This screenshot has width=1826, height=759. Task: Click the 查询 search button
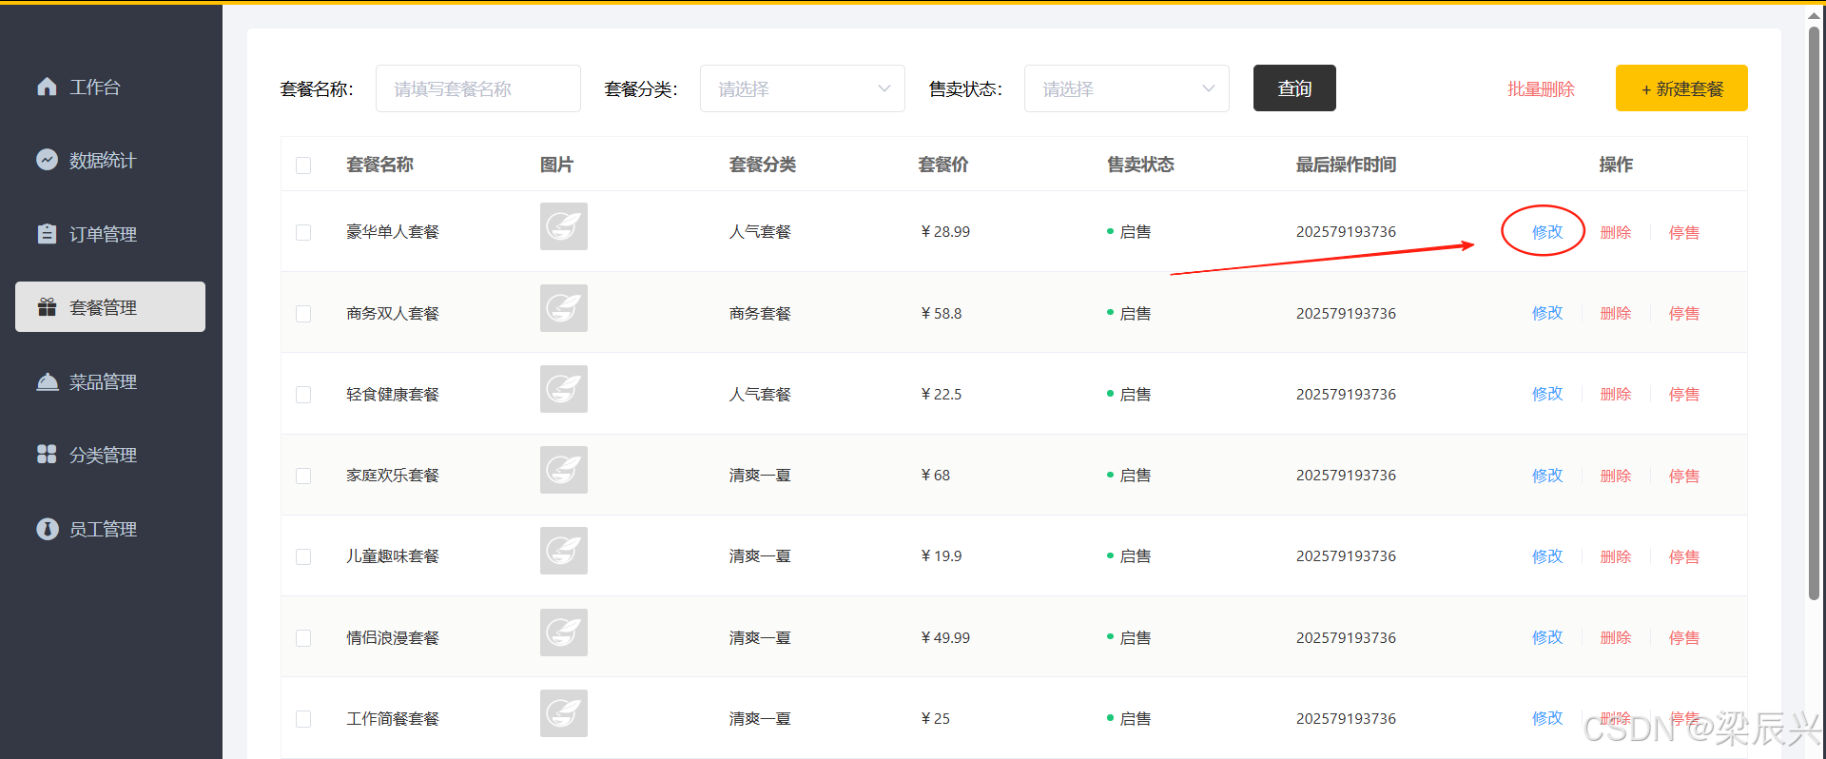pyautogui.click(x=1294, y=88)
